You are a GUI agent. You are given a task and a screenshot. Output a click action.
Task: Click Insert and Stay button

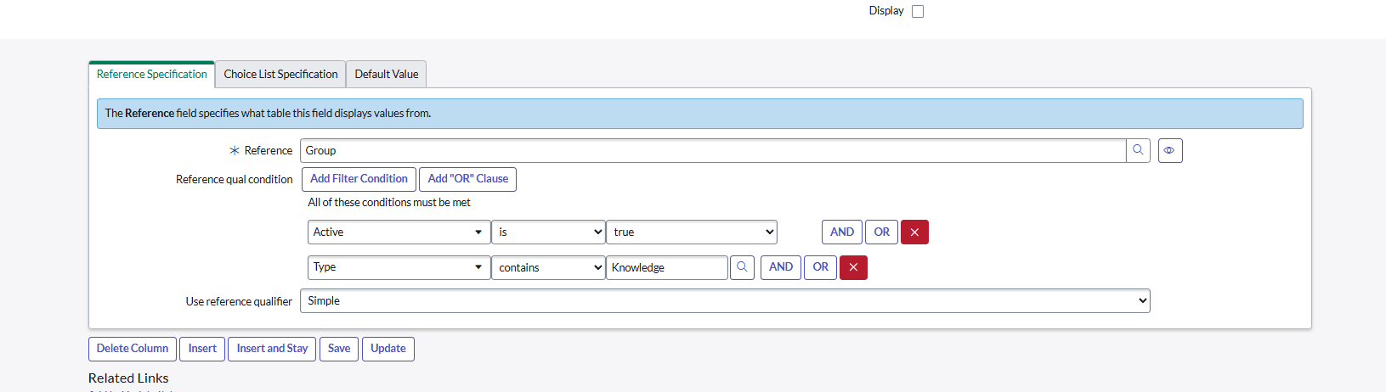coord(272,349)
